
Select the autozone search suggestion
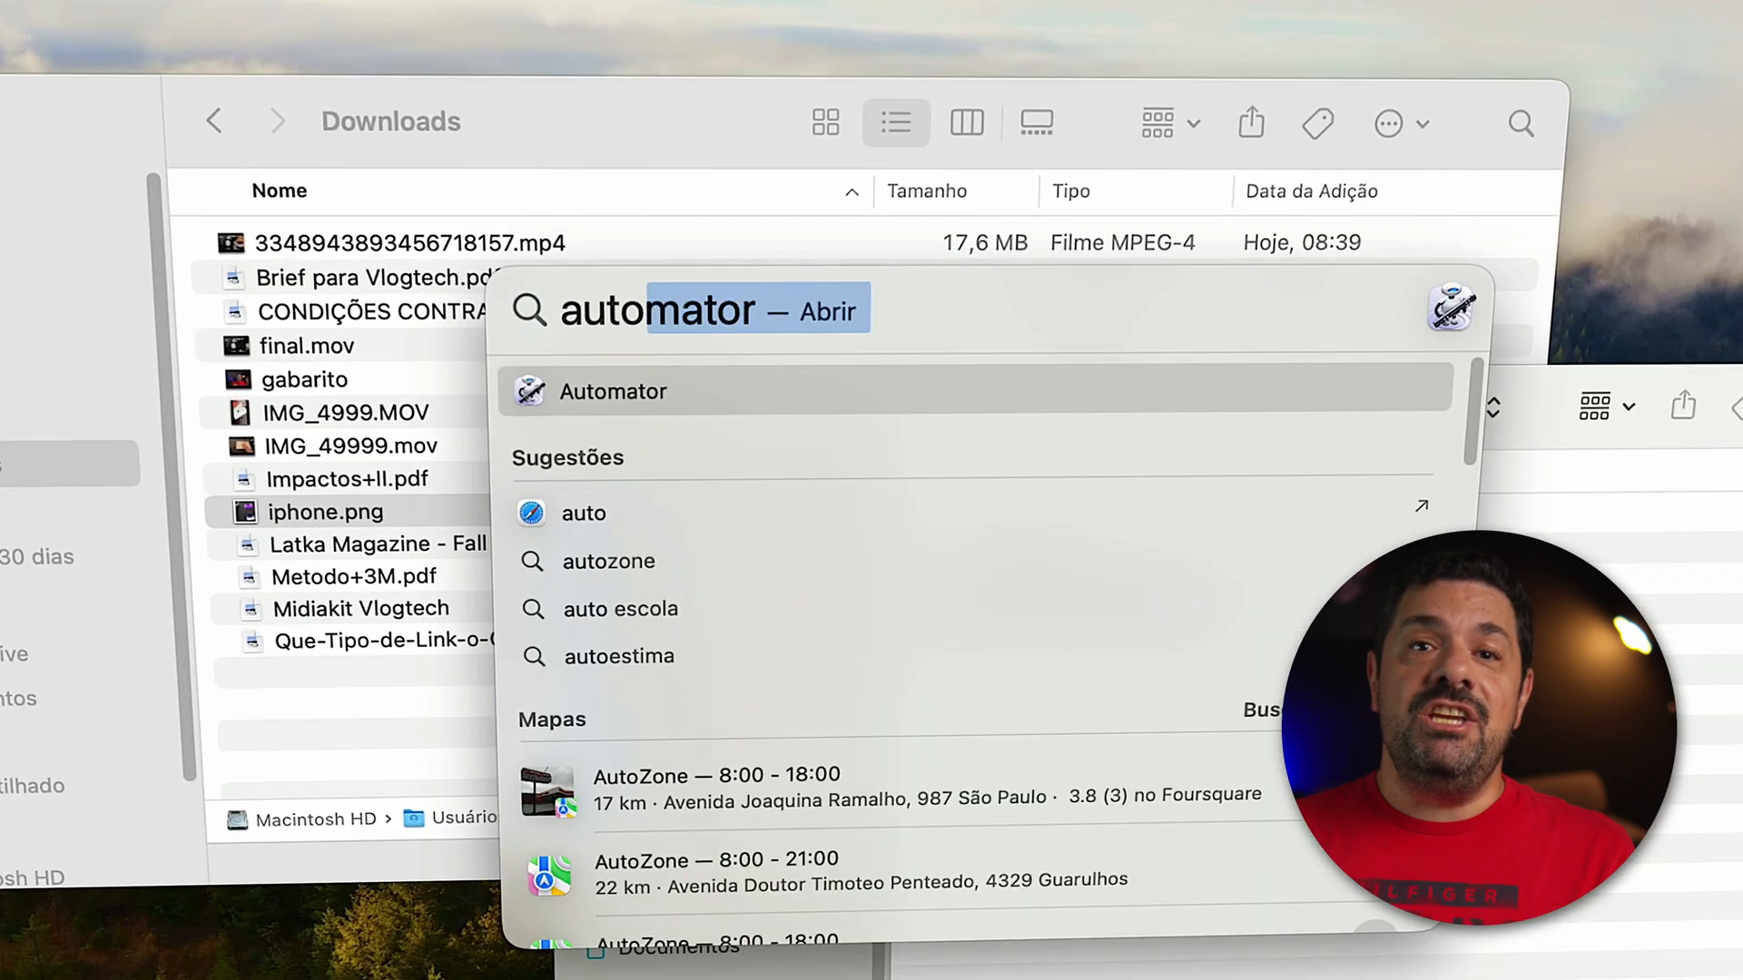coord(608,560)
